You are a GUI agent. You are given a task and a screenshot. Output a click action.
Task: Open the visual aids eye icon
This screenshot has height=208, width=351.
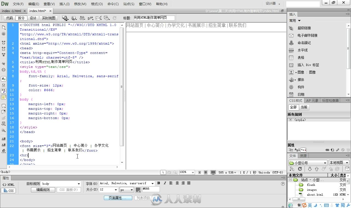pos(107,18)
